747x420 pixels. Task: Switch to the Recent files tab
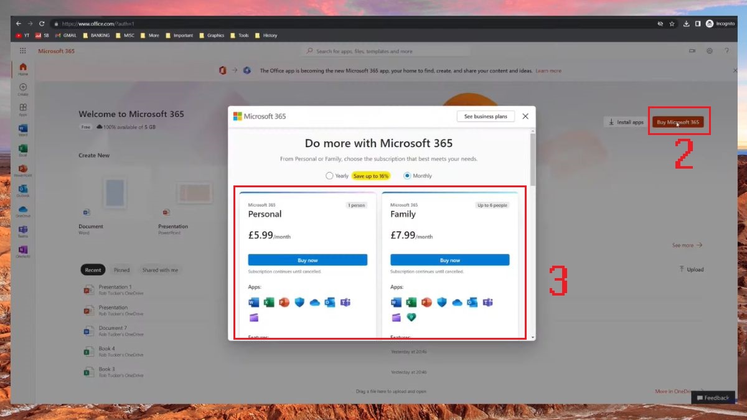pos(93,270)
